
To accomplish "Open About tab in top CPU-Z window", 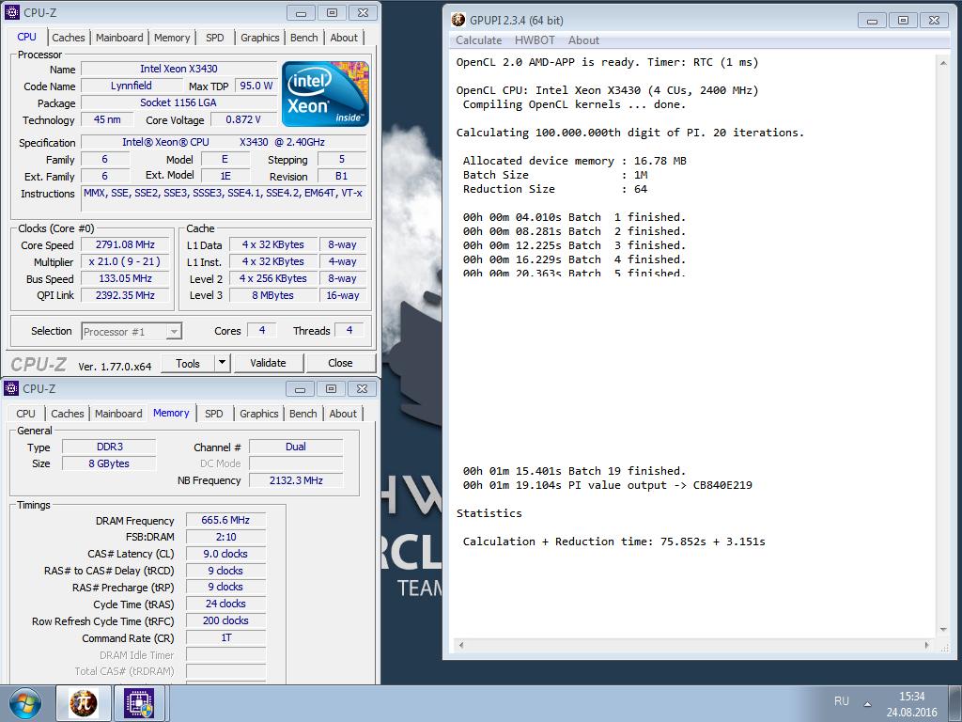I will click(x=344, y=38).
